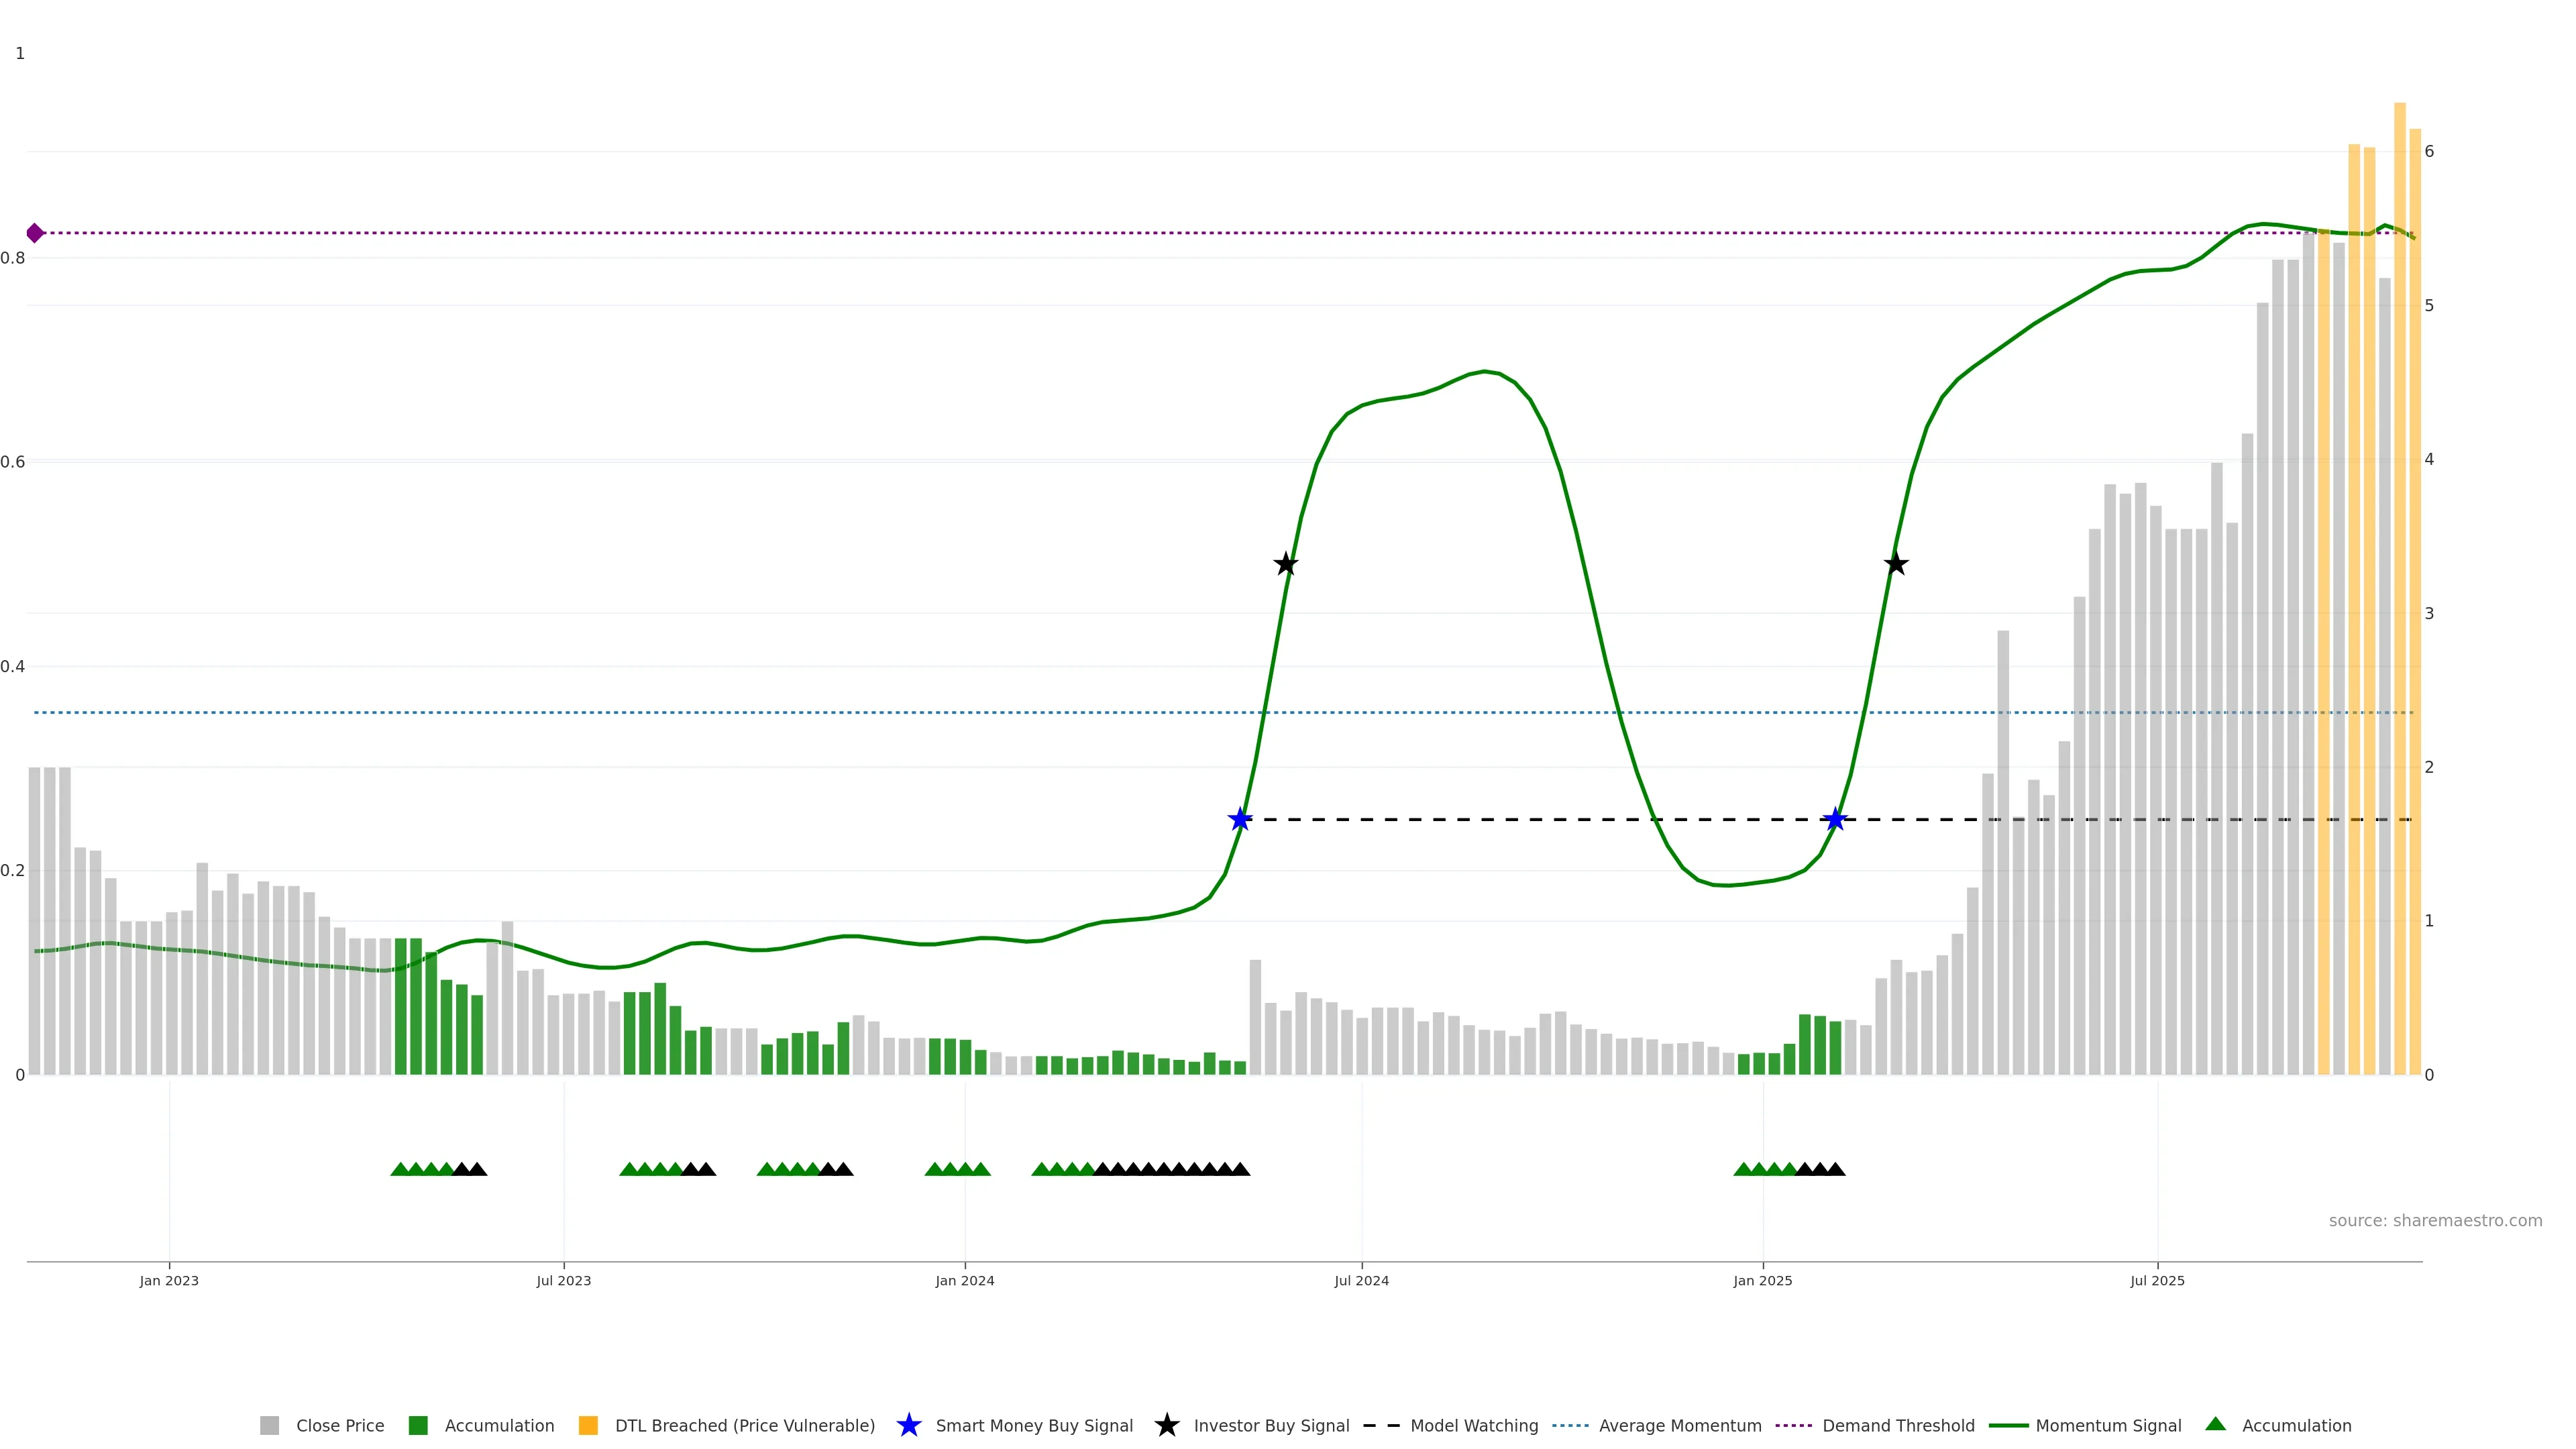Click the purple Demand Threshold diamond marker
Screen dimensions: 2576x1449
point(35,233)
